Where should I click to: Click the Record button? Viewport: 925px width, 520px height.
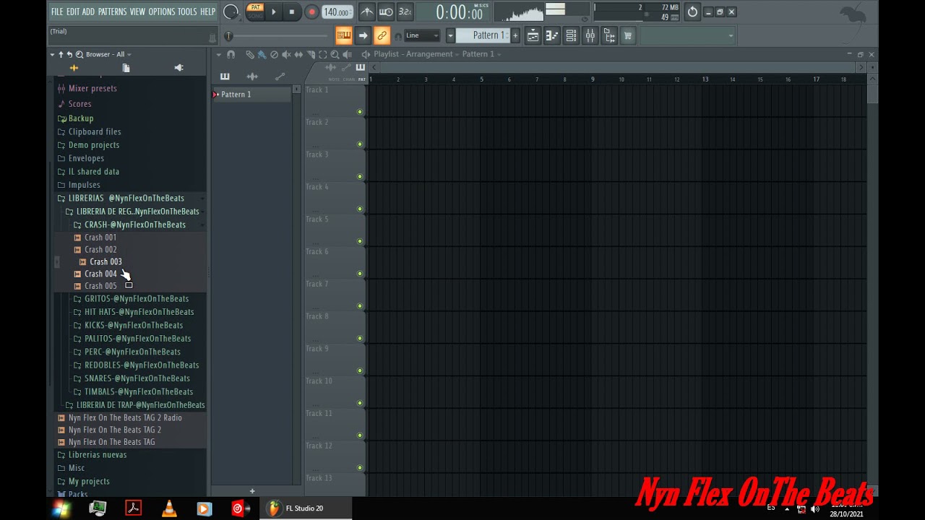pos(311,12)
